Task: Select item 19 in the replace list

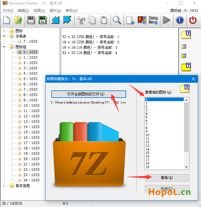Action: 164,167
